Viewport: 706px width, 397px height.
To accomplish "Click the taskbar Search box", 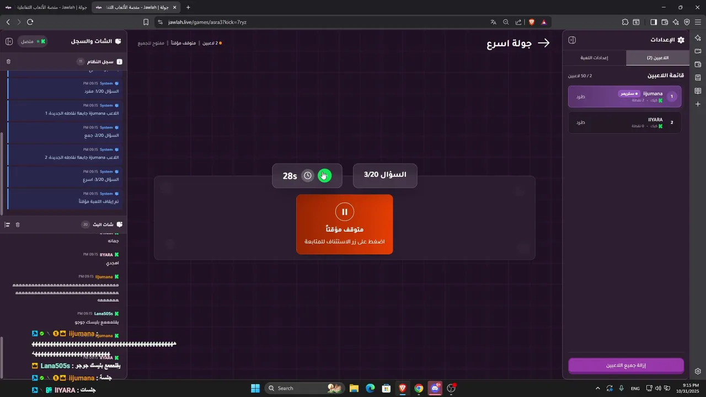I will point(304,388).
